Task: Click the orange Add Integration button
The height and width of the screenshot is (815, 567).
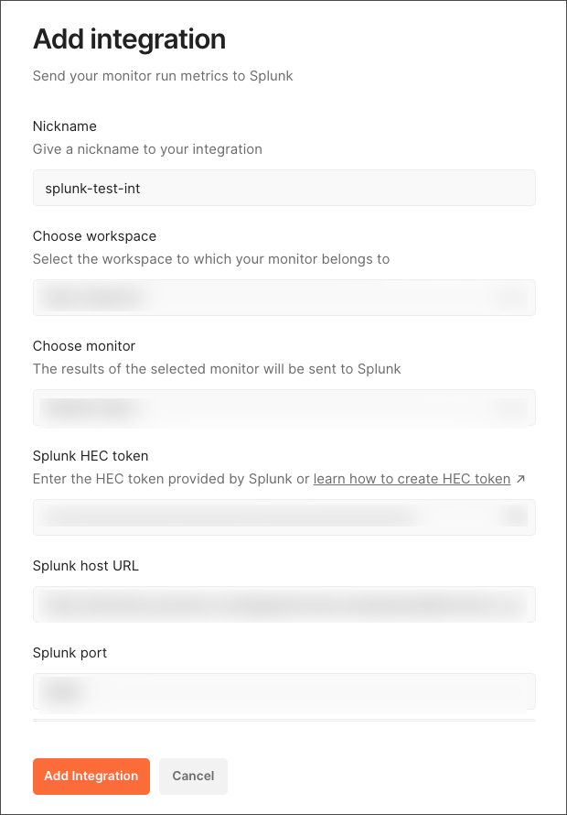Action: coord(91,776)
